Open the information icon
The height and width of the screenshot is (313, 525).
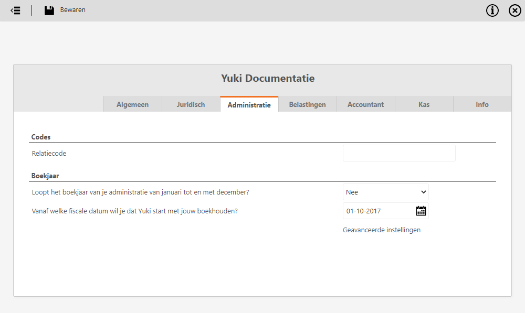pyautogui.click(x=492, y=10)
